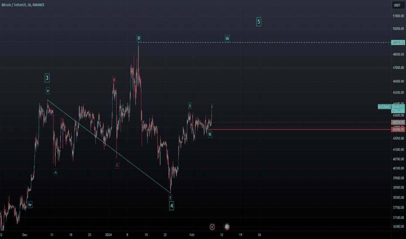
Task: Select the boxed wave label 5
Action: tap(259, 22)
